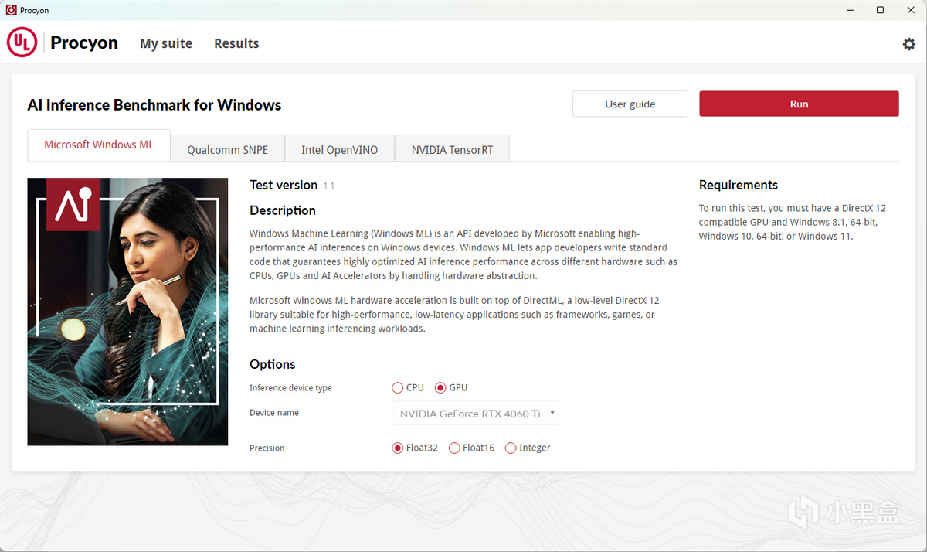Viewport: 927px width, 552px height.
Task: Switch to the Qualcomm SNPE tab
Action: tap(227, 149)
